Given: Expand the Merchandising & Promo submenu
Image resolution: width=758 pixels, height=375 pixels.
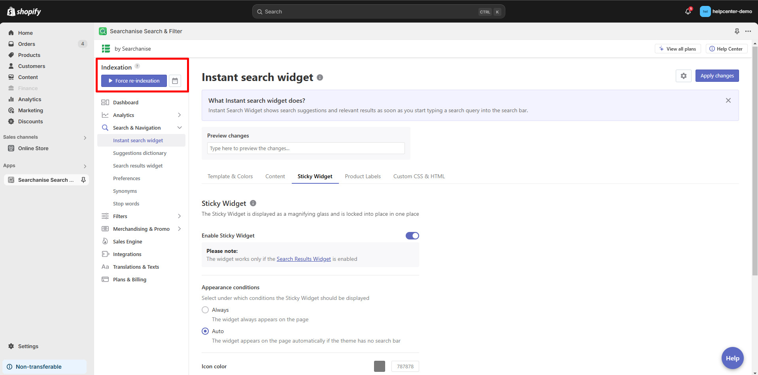Looking at the screenshot, I should click(x=180, y=228).
